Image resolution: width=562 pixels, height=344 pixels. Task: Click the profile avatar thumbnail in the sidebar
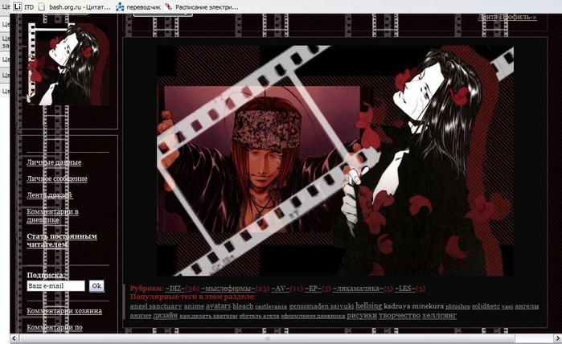tap(68, 64)
